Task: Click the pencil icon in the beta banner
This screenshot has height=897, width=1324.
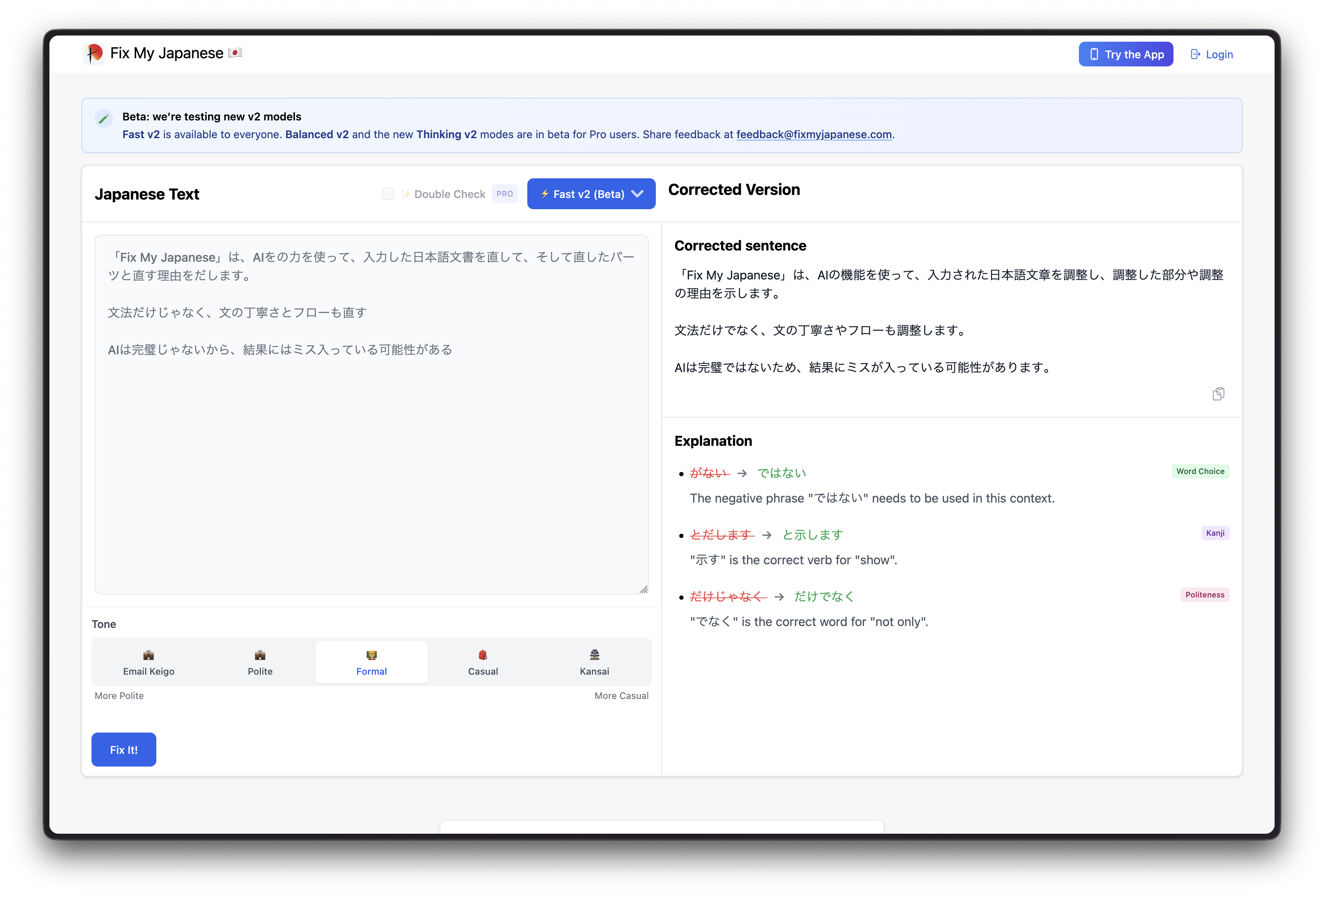Action: pos(104,118)
